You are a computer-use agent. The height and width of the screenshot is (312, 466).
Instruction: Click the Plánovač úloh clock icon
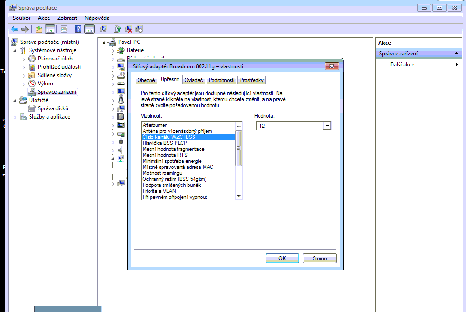(x=32, y=59)
